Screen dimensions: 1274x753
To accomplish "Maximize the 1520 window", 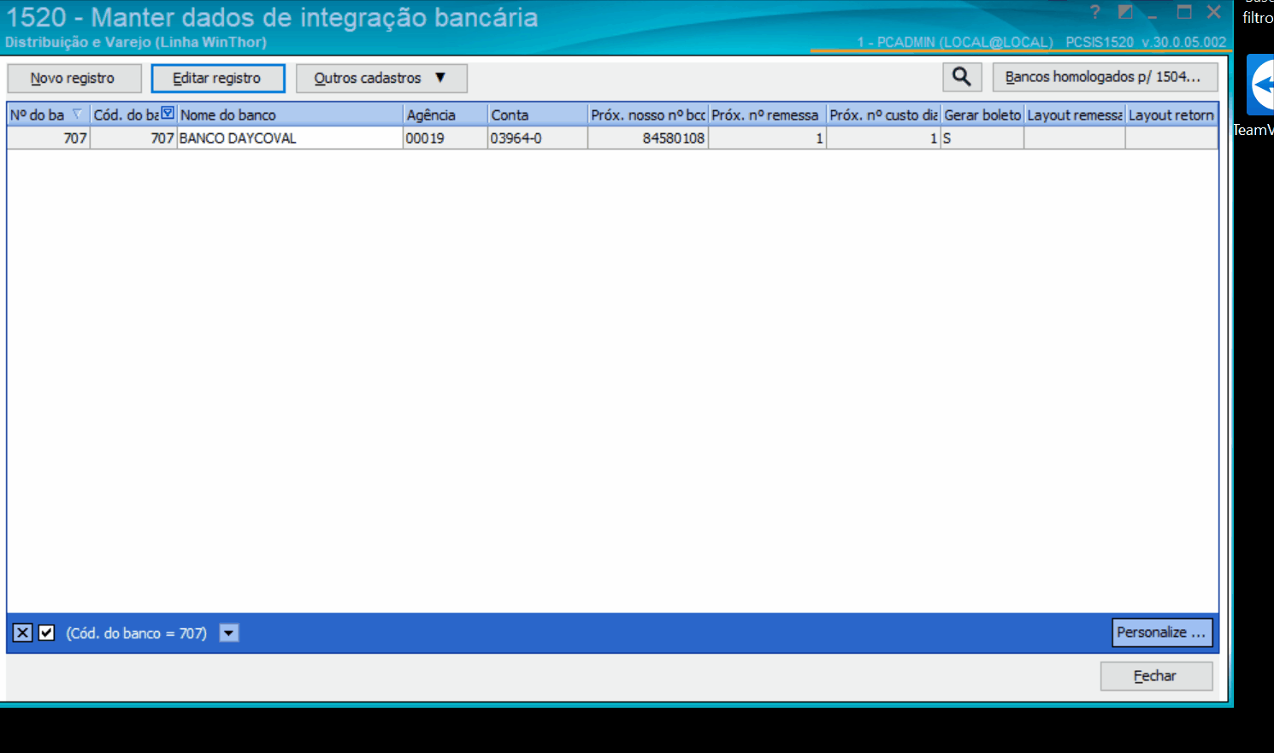I will pos(1184,12).
